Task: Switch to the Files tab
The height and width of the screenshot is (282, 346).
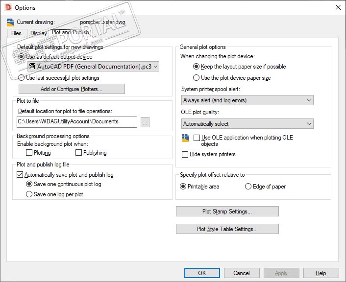Action: pos(16,33)
